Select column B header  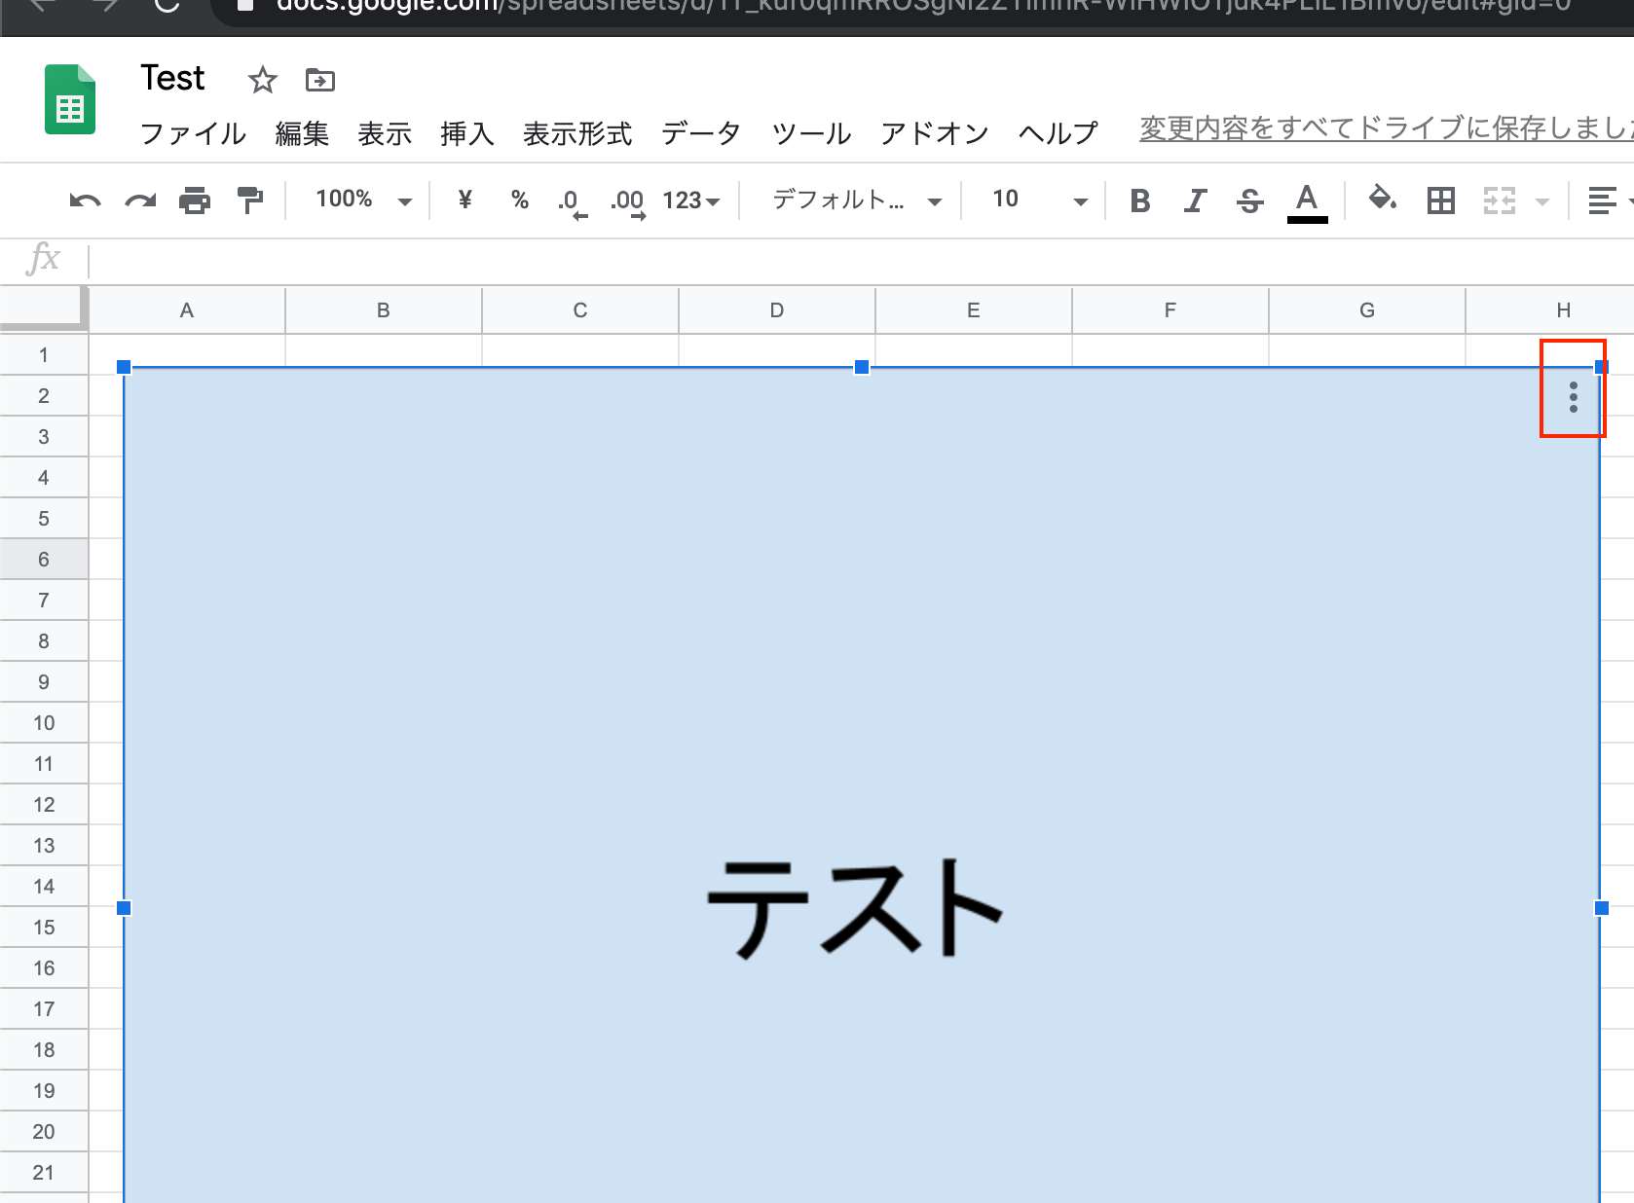[384, 310]
